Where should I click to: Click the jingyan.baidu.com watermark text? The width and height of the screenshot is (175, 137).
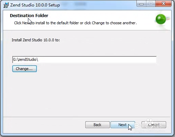150,131
